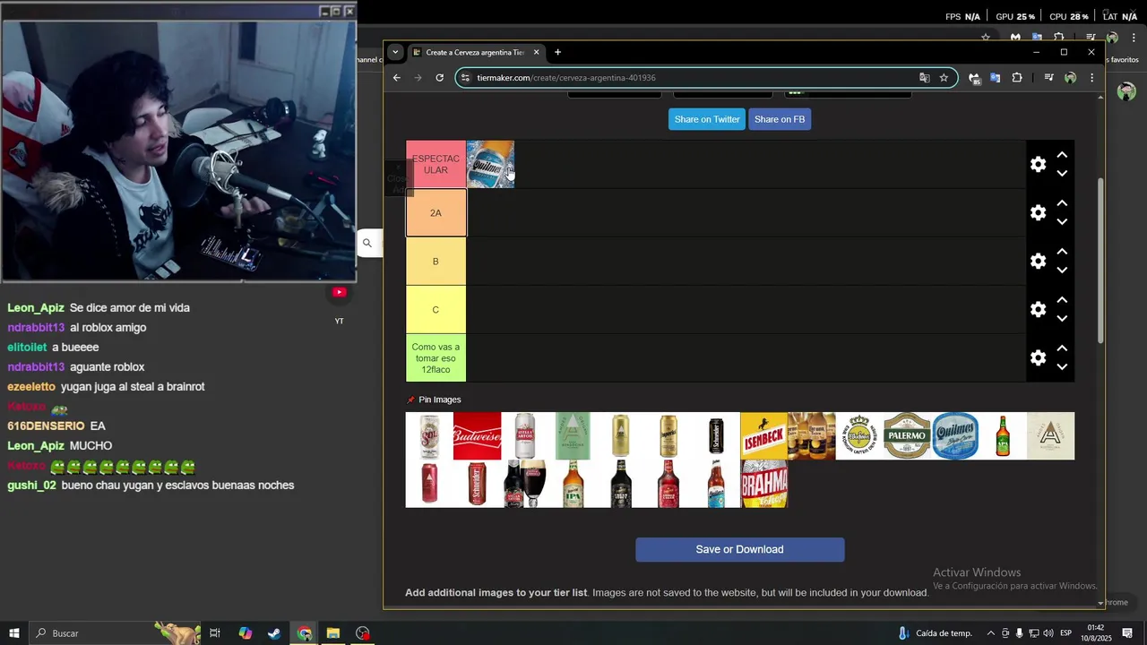Select Quilmes logo in pin images
This screenshot has height=645, width=1147.
[955, 436]
